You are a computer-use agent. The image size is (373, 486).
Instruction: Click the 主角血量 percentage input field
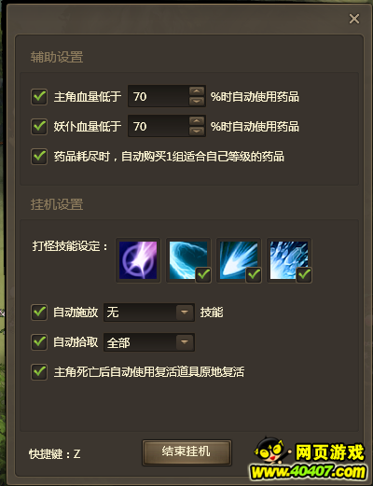coord(159,96)
